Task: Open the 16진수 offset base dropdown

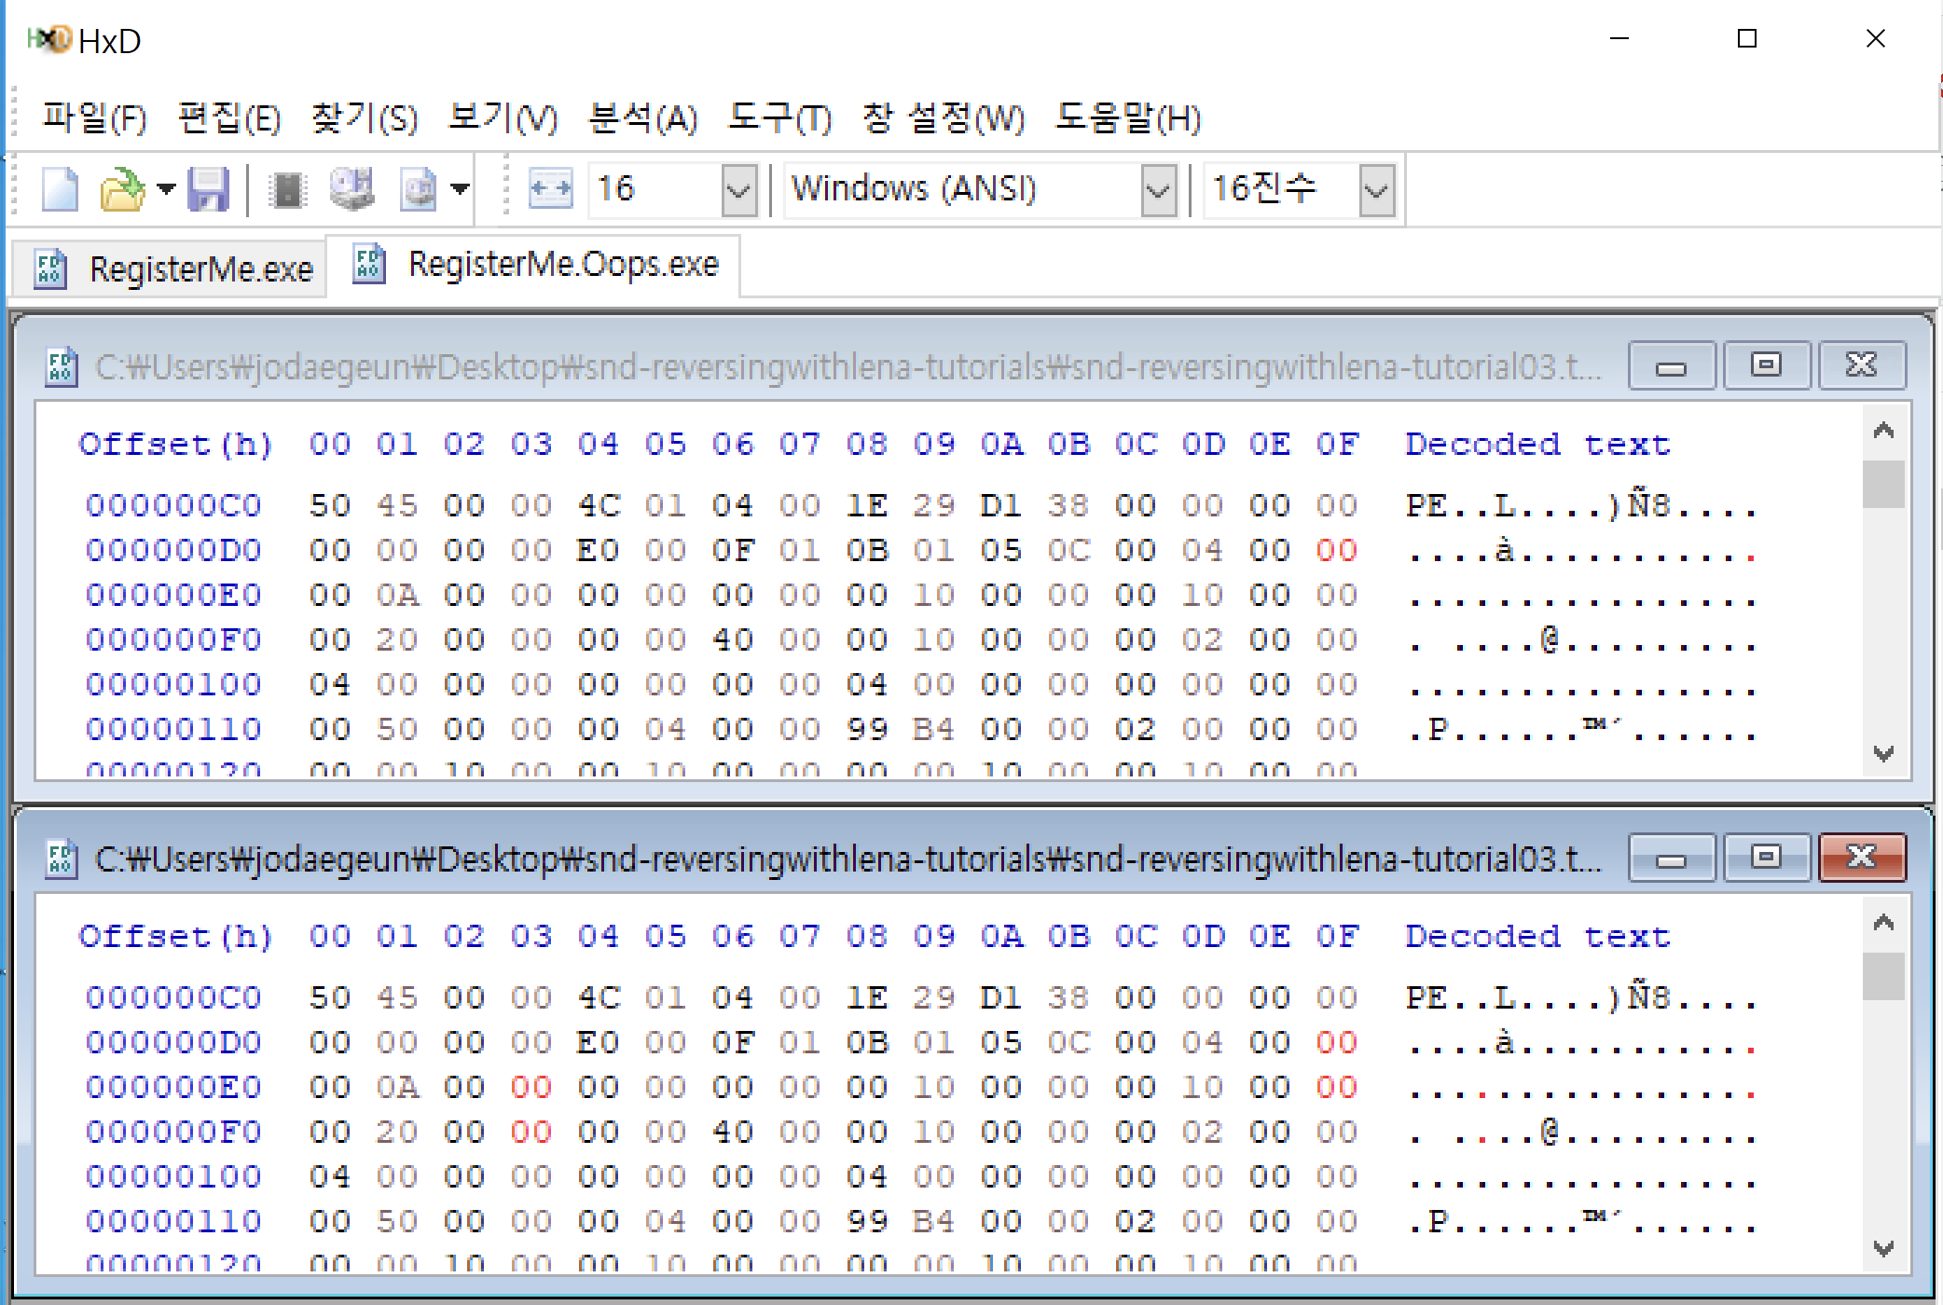Action: point(1376,190)
